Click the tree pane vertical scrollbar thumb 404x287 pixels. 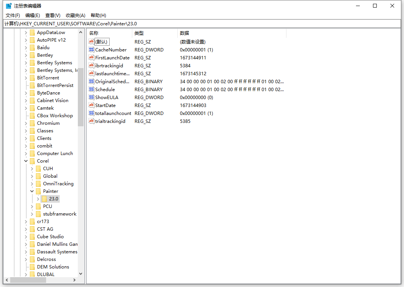(x=80, y=97)
